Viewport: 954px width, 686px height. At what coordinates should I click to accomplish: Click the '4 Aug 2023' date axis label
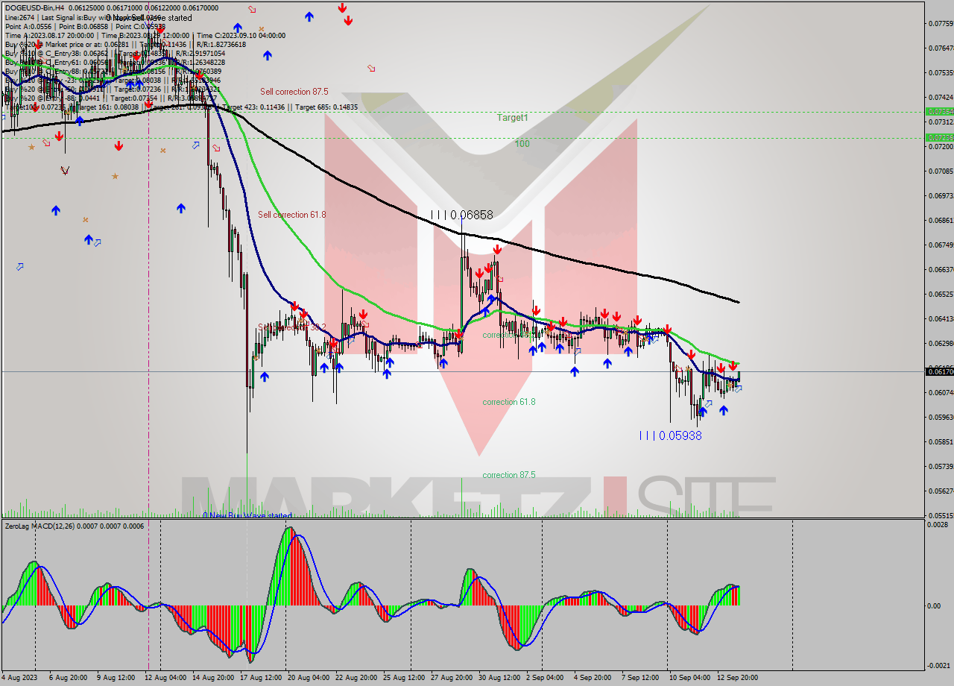20,678
